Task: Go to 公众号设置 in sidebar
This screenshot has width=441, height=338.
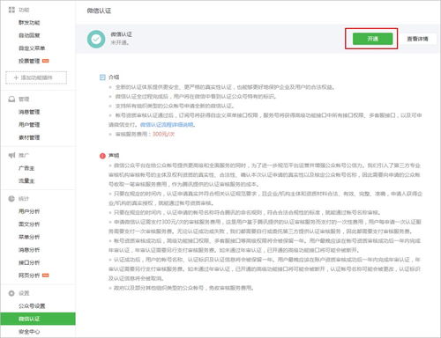Action: pyautogui.click(x=32, y=306)
